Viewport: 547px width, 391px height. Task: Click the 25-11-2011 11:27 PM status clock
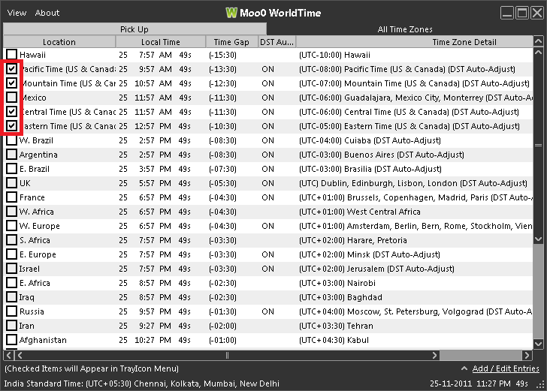479,383
